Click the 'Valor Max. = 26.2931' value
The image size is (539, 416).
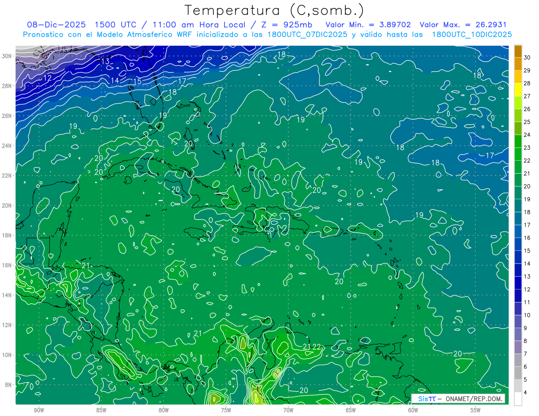[463, 25]
